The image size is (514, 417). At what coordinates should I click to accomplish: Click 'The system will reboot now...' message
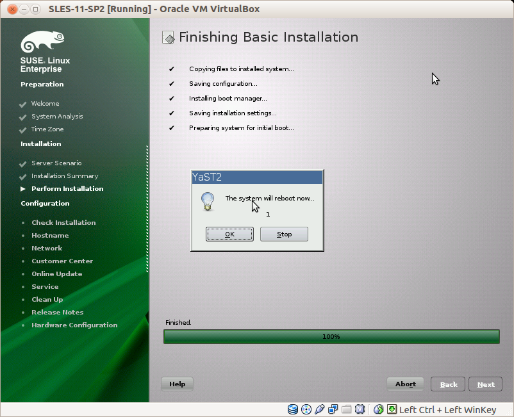tap(270, 198)
